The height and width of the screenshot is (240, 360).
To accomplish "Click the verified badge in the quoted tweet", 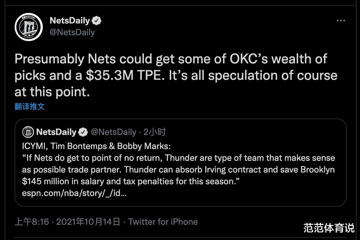I will coord(83,132).
